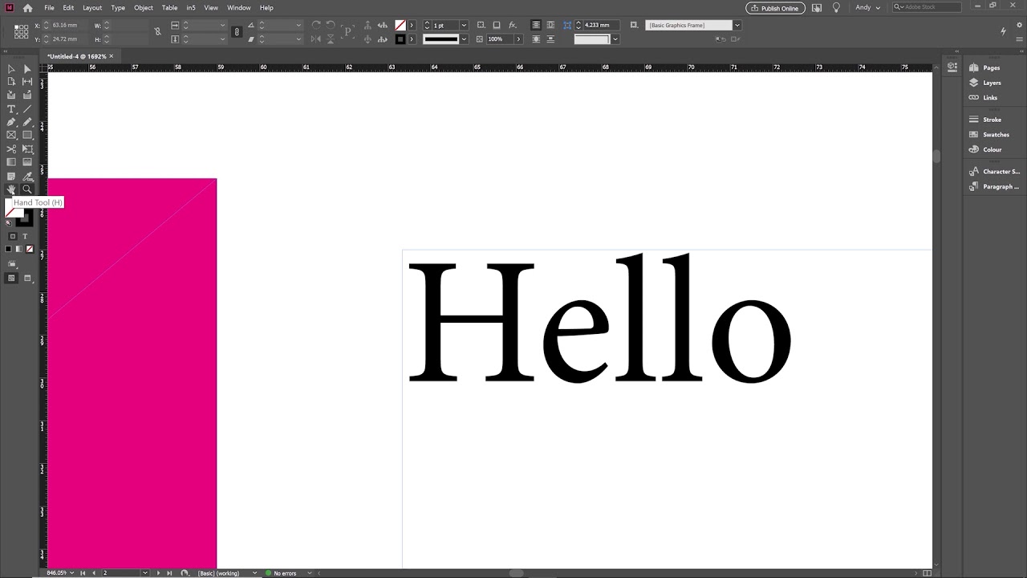Screen dimensions: 1027x578
Task: Select the Rectangle tool
Action: [27, 135]
